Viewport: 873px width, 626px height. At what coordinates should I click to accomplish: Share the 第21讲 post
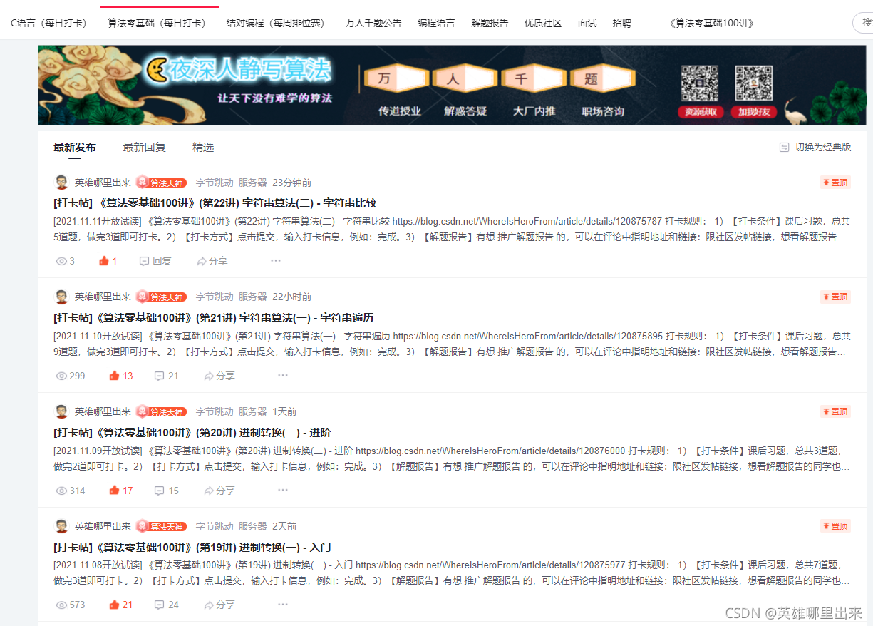coord(219,376)
